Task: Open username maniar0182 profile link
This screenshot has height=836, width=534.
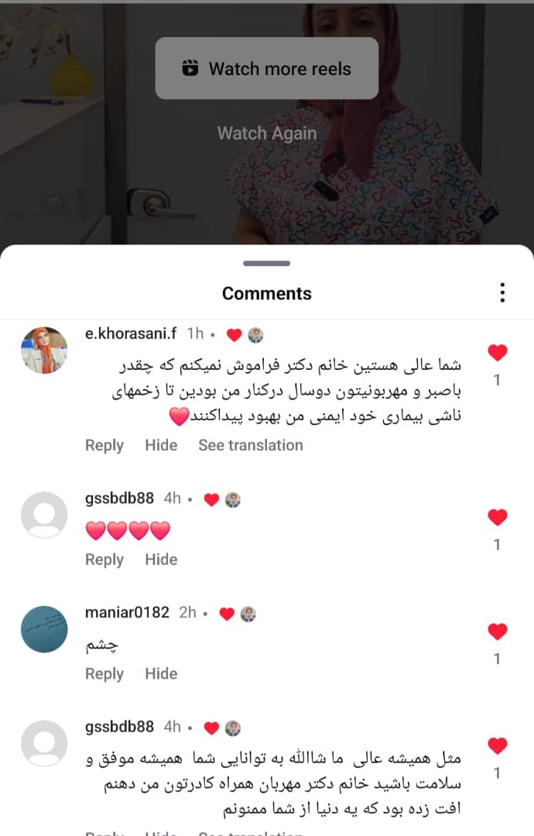Action: coord(127,612)
